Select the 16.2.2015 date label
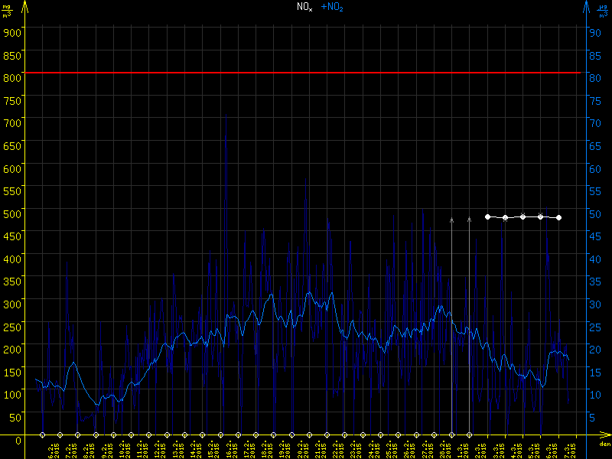This screenshot has width=612, height=459. 229,448
